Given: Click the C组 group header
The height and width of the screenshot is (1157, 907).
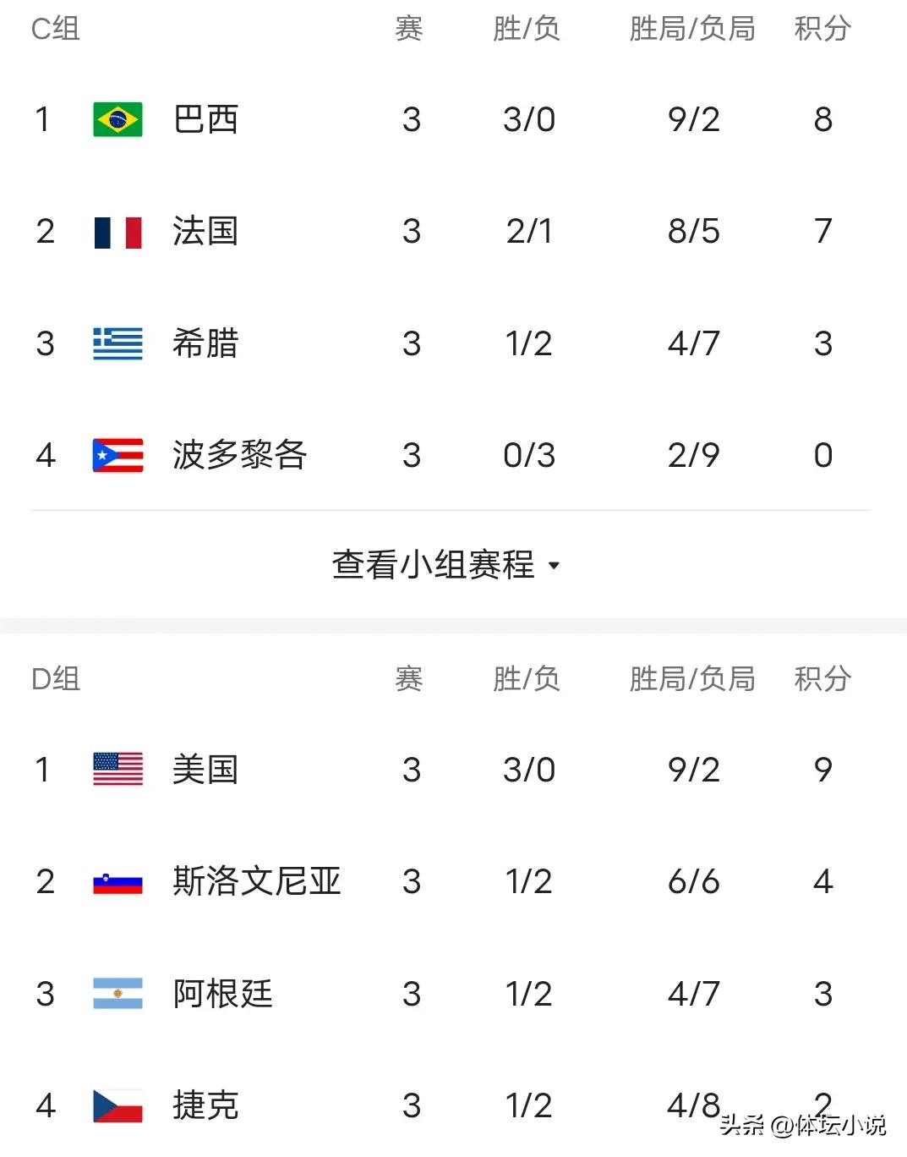Looking at the screenshot, I should click(56, 29).
